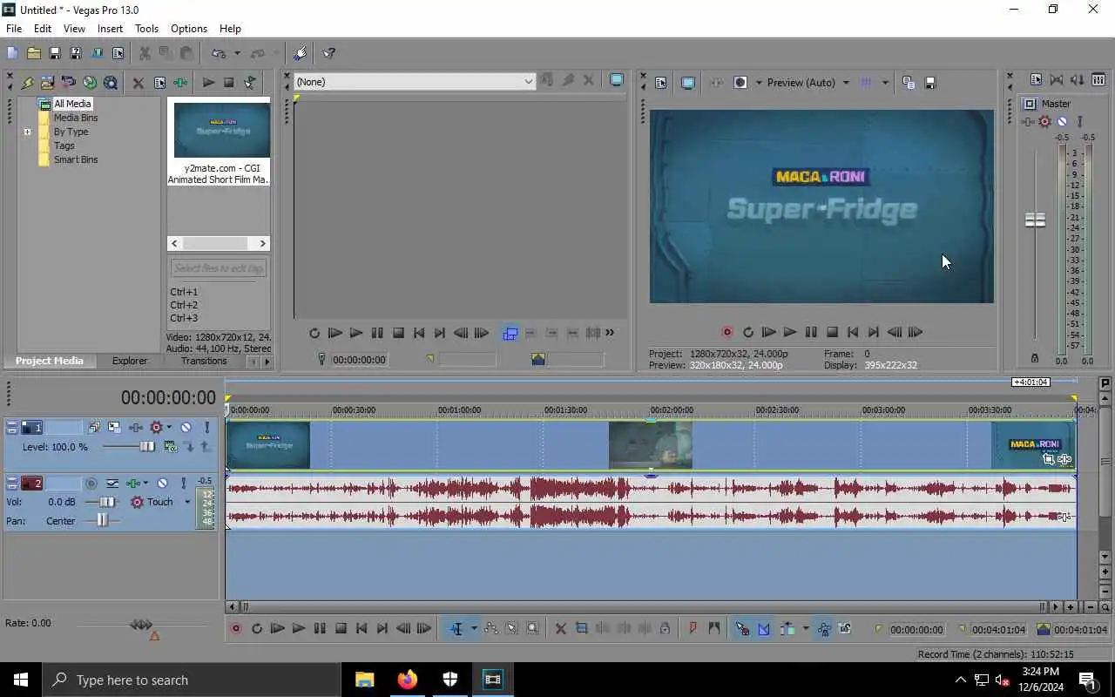Open the Render As toolbar icon
This screenshot has width=1115, height=697.
tap(97, 53)
